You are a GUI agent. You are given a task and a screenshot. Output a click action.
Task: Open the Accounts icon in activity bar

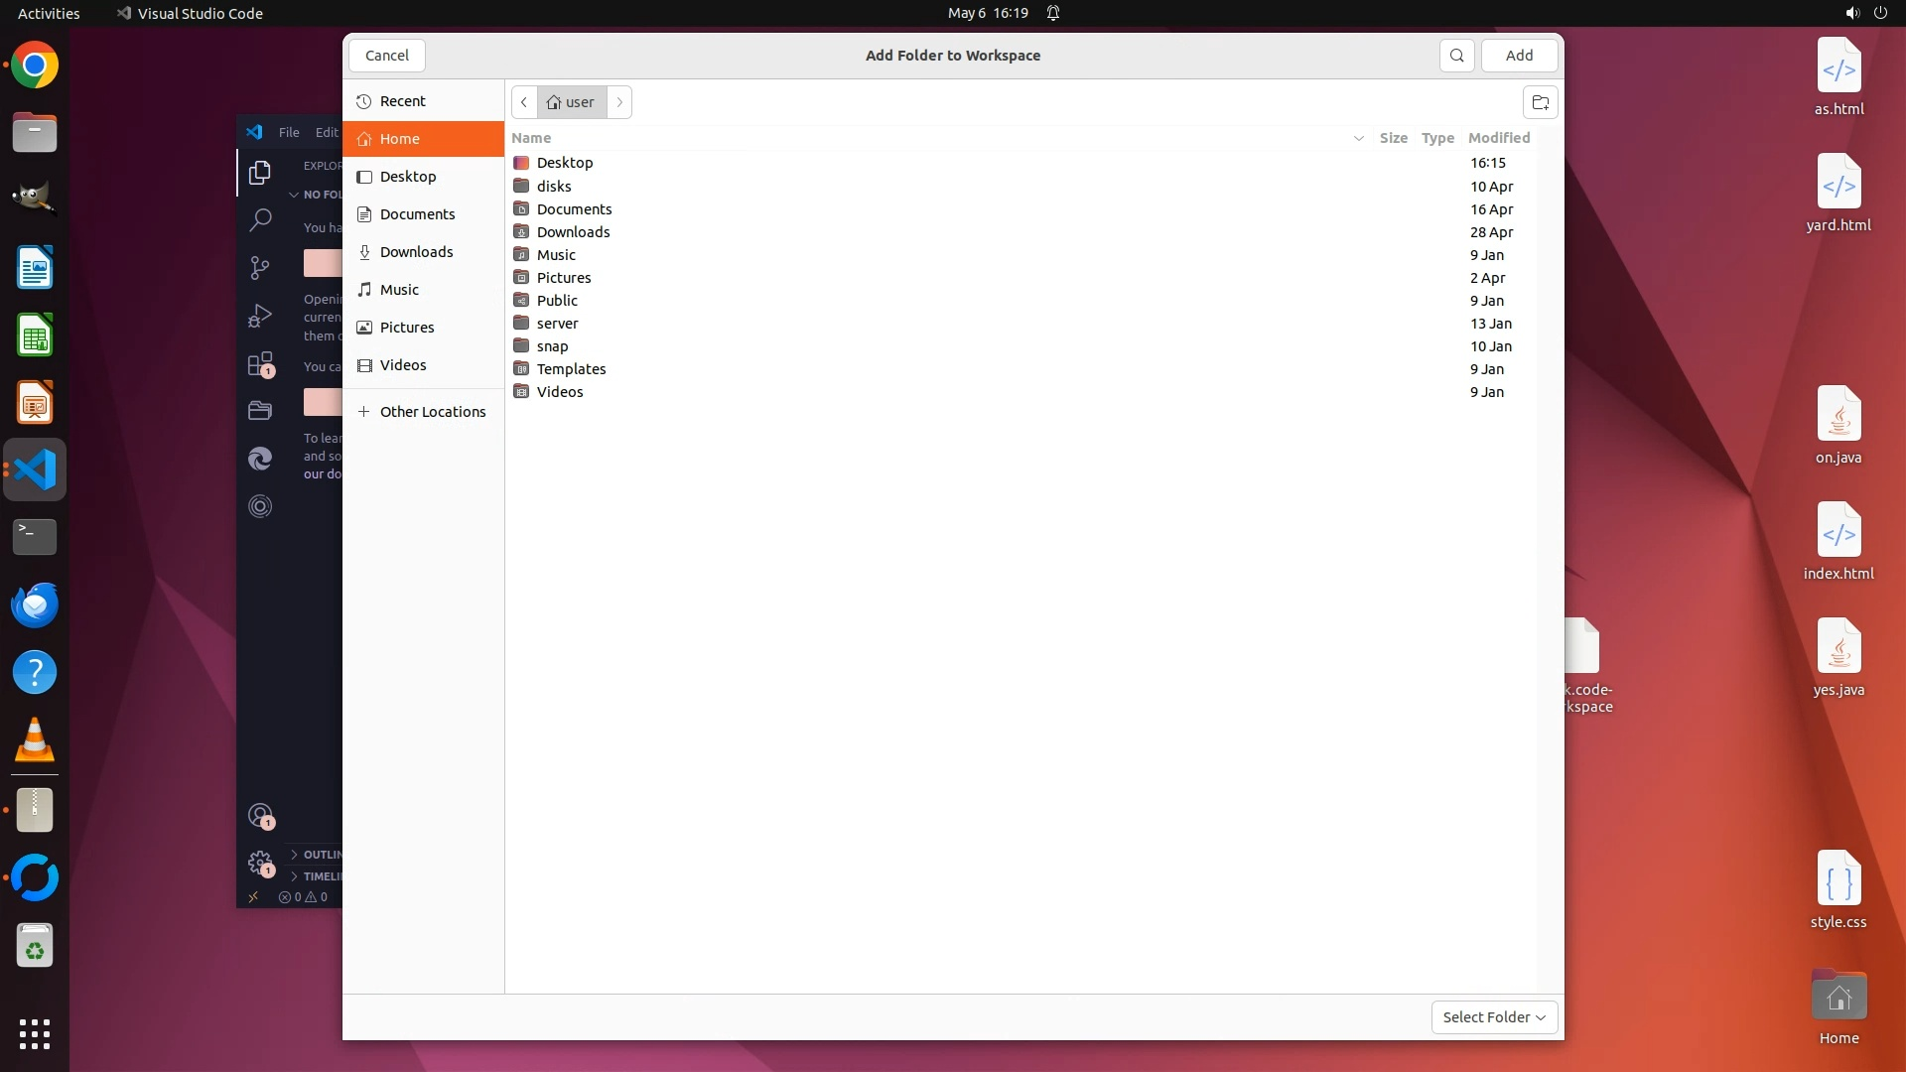(260, 816)
